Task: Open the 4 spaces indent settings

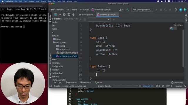Action: [x=178, y=86]
